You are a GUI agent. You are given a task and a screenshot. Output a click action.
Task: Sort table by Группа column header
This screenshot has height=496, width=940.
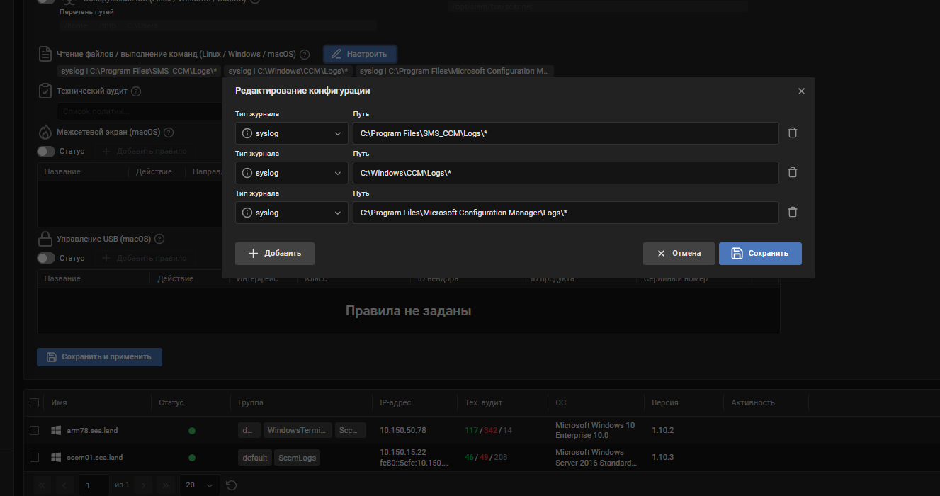(x=251, y=402)
